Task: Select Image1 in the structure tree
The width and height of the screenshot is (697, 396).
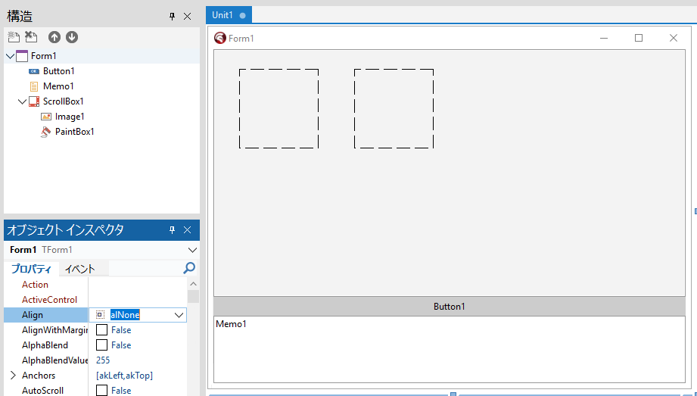Action: pyautogui.click(x=70, y=117)
